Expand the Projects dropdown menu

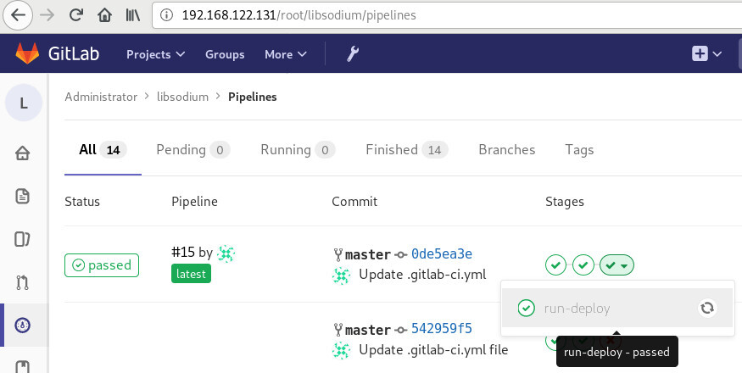(x=155, y=53)
